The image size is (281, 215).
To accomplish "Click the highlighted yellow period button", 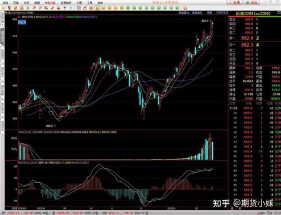I will tap(97, 8).
